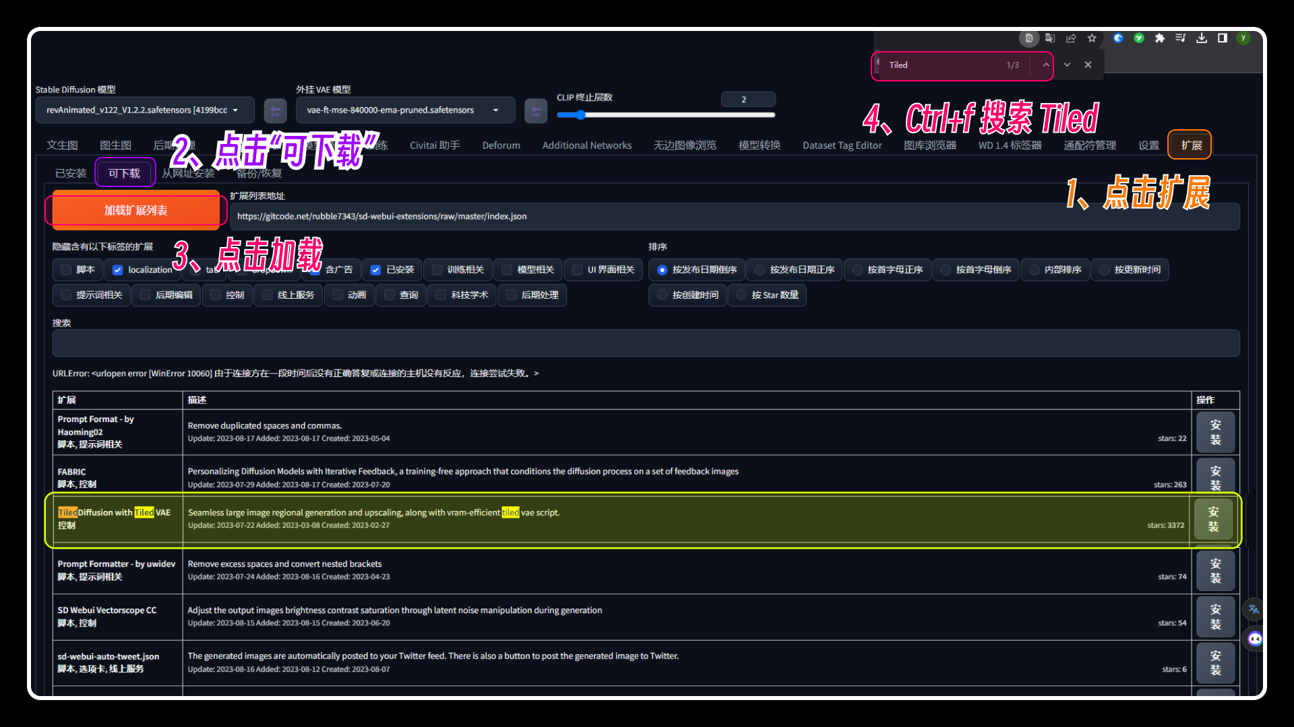This screenshot has width=1294, height=727.
Task: Open the blue circular browser extension icon
Action: pos(1118,38)
